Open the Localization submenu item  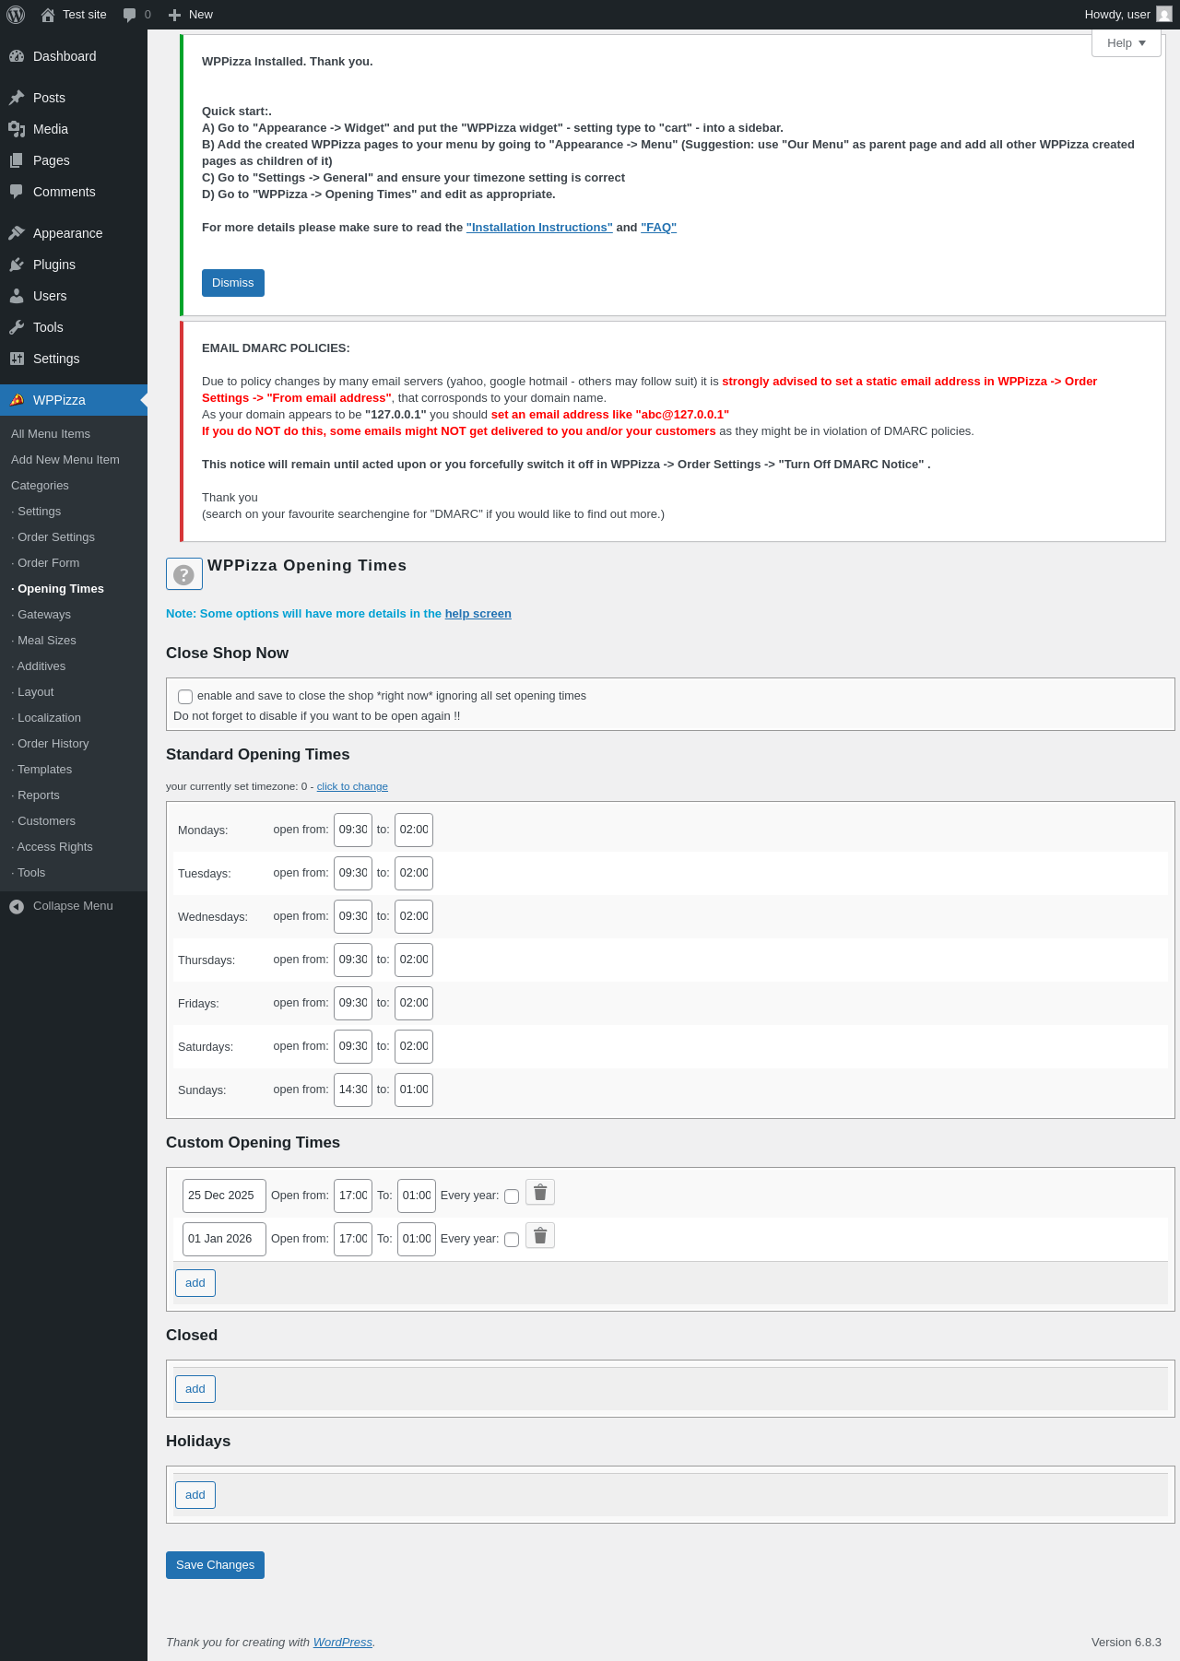pos(46,718)
